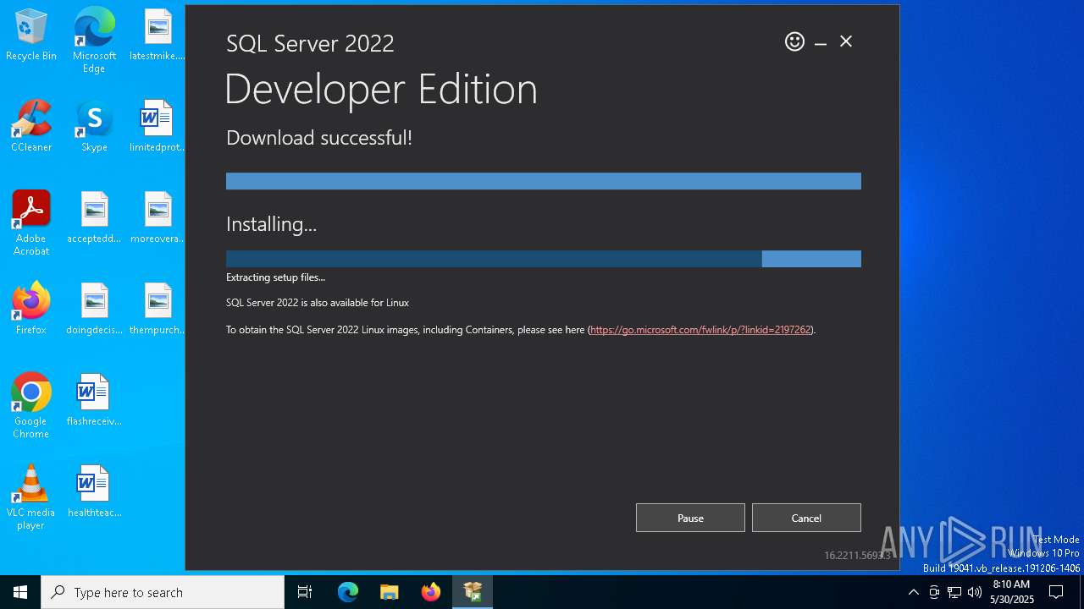This screenshot has width=1084, height=609.
Task: Open Google Chrome desktop shortcut
Action: tap(31, 406)
